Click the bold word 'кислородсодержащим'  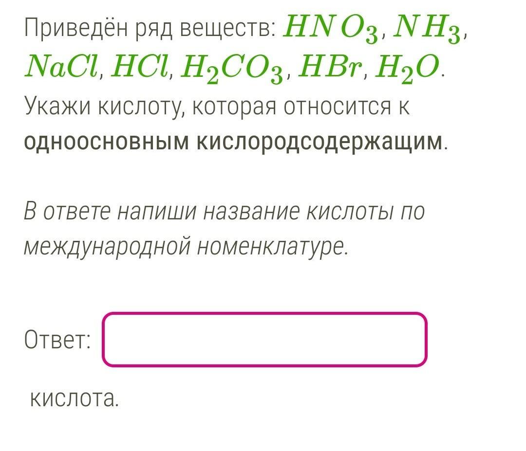tap(319, 142)
